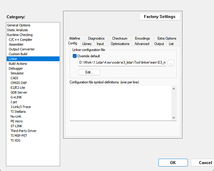Click the Factory Settings button

(x=160, y=17)
